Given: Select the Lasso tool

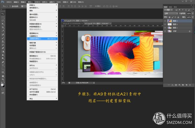Looking at the screenshot, I should tap(3, 21).
